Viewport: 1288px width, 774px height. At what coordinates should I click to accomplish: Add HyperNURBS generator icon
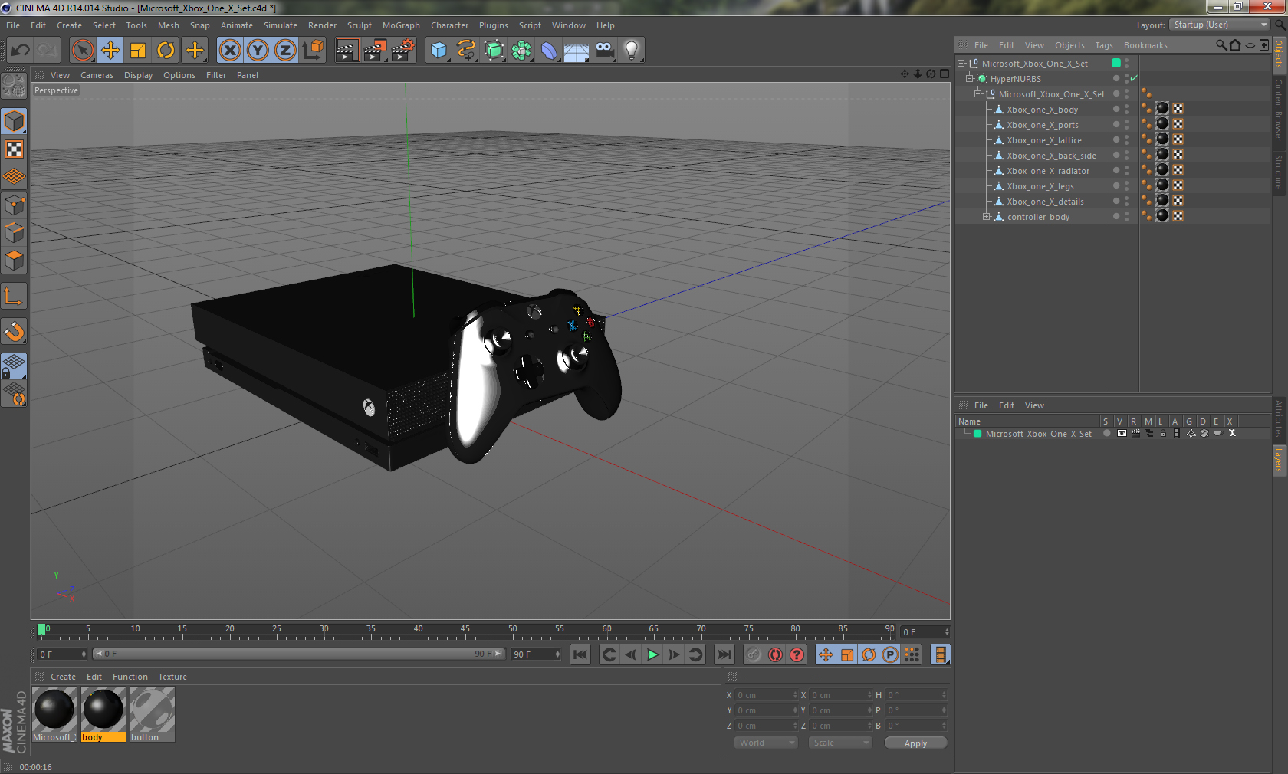tap(495, 51)
